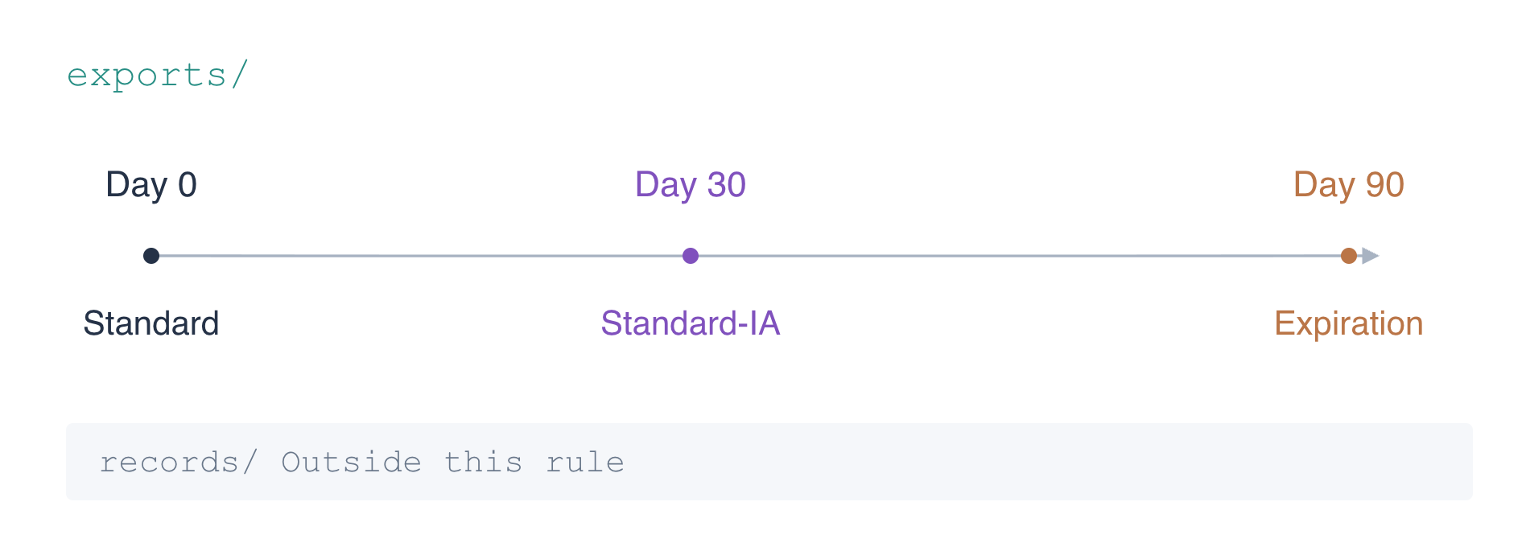The width and height of the screenshot is (1526, 547).
Task: Click the records/ prefix text
Action: [x=179, y=463]
